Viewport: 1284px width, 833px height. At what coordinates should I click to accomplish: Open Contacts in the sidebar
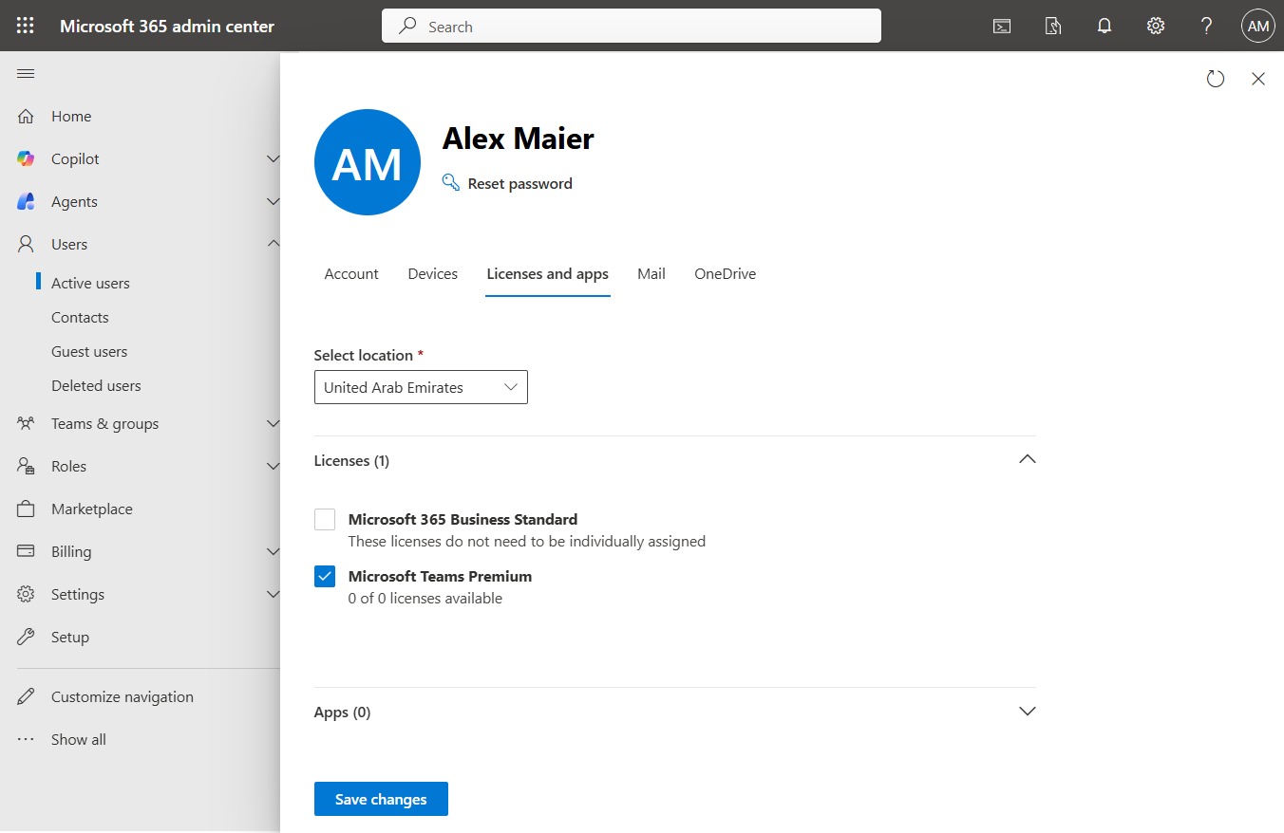point(80,317)
